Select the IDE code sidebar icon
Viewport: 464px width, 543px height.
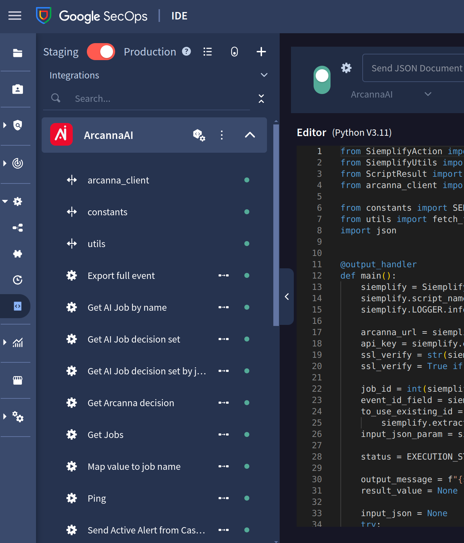(18, 306)
